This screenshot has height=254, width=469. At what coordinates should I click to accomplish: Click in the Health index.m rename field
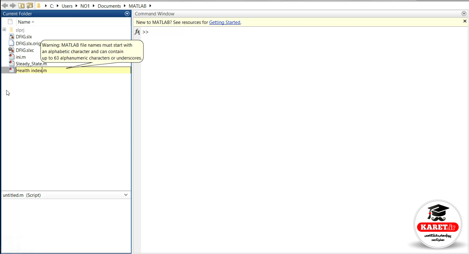pyautogui.click(x=73, y=70)
